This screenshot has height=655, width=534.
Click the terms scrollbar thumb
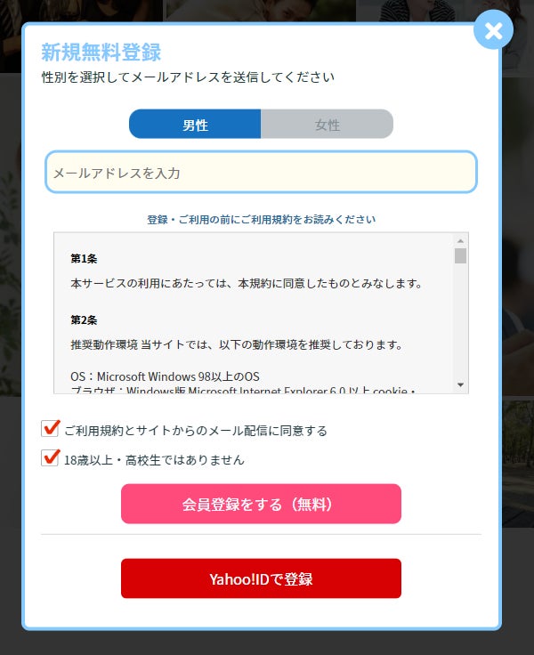coord(460,255)
